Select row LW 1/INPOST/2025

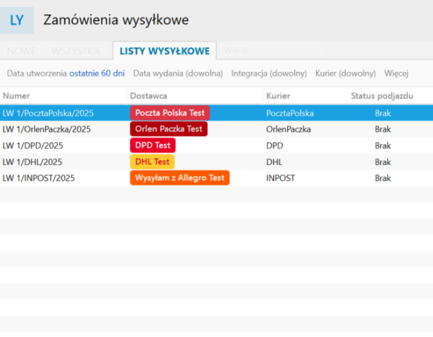coord(217,178)
